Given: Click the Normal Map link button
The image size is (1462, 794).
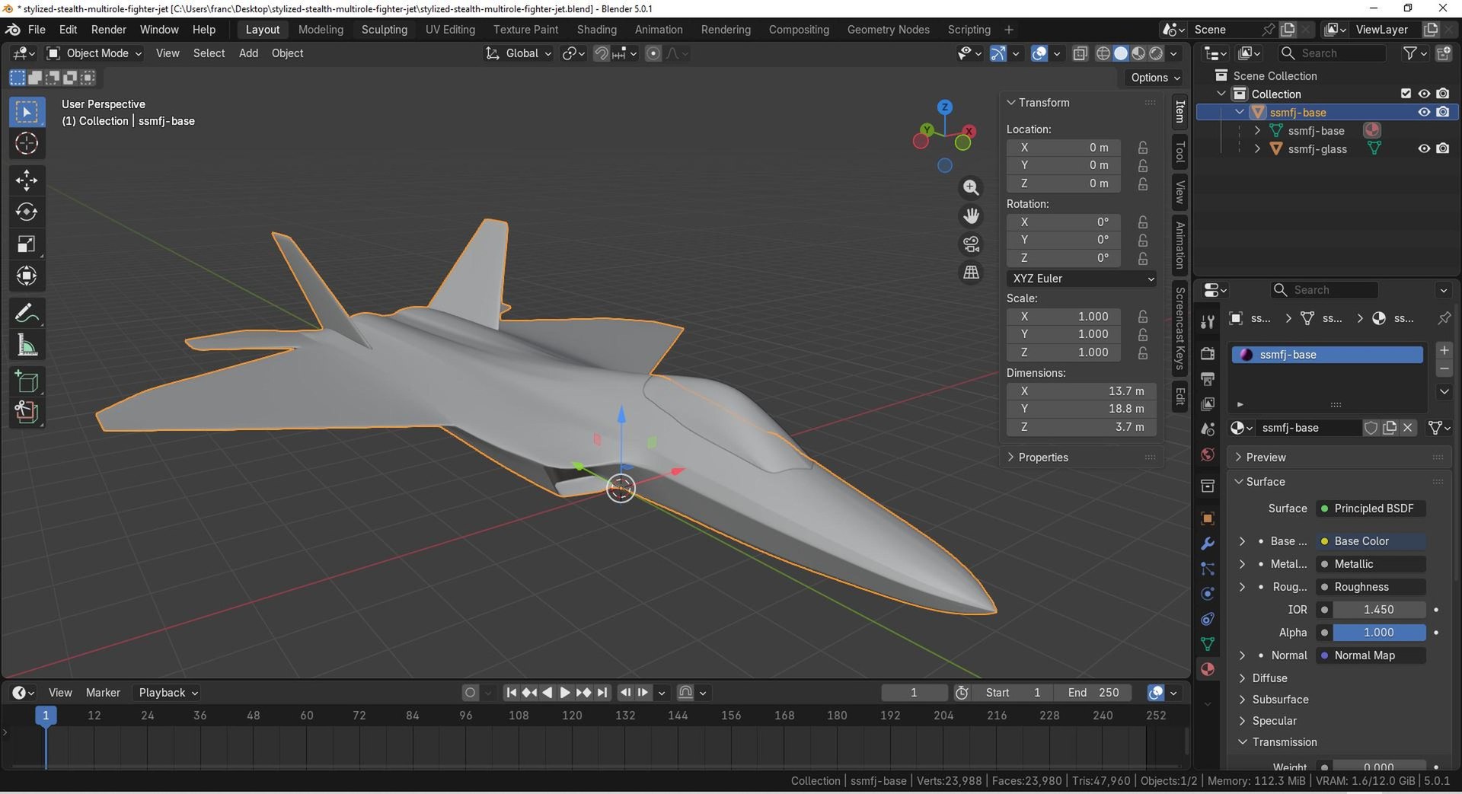Looking at the screenshot, I should [x=1371, y=655].
